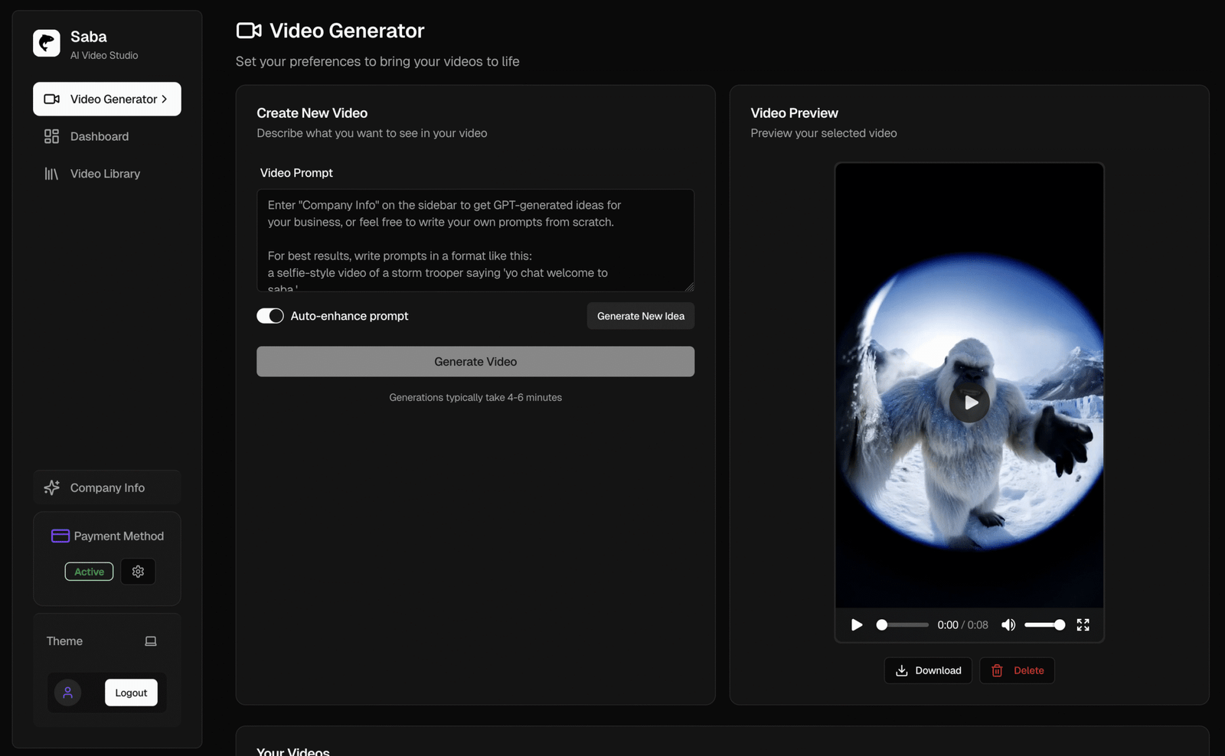Toggle Auto-enhance prompt switch
This screenshot has height=756, width=1225.
(270, 316)
